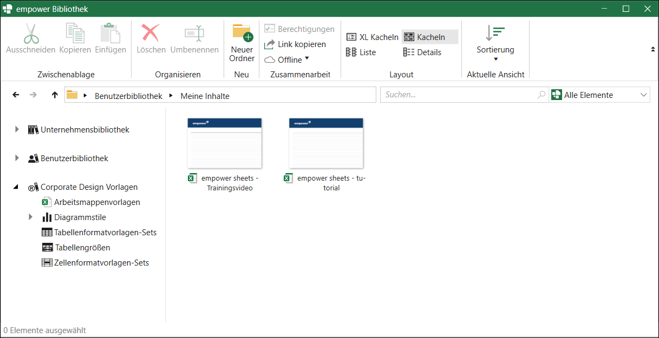Switch layout to Details
Screen dimensions: 659x338
tap(422, 52)
